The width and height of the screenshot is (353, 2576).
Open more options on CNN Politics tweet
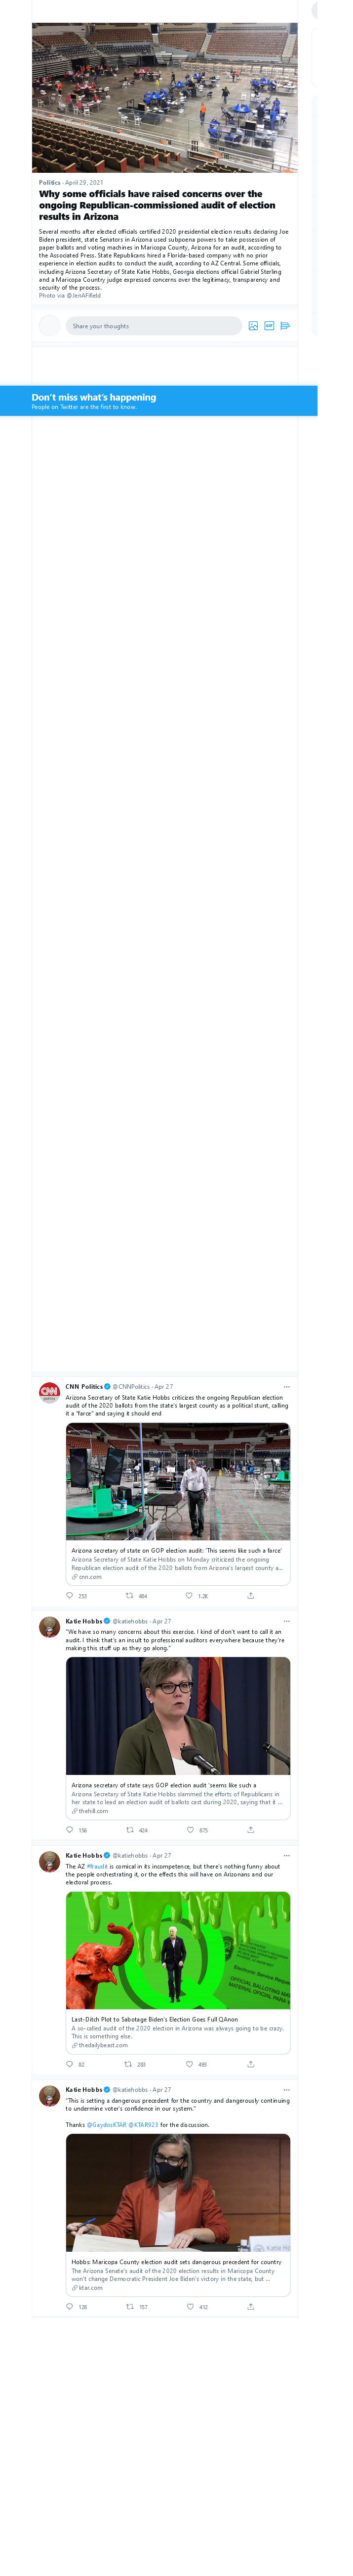click(286, 1386)
